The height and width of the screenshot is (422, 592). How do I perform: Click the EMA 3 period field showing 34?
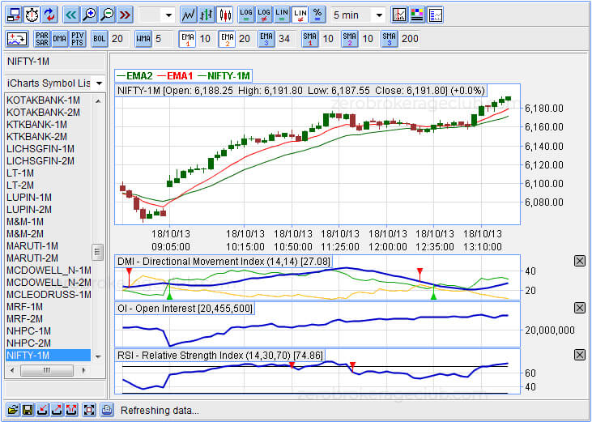click(x=285, y=39)
